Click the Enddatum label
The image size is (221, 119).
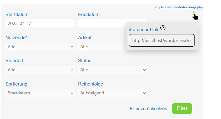point(89,15)
